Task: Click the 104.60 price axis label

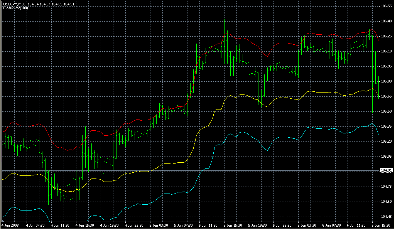Action: point(387,202)
